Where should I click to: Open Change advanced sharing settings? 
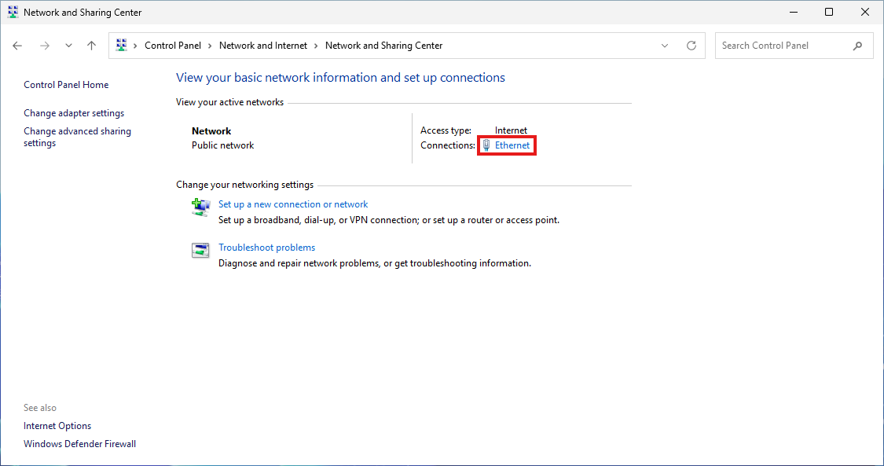[77, 137]
